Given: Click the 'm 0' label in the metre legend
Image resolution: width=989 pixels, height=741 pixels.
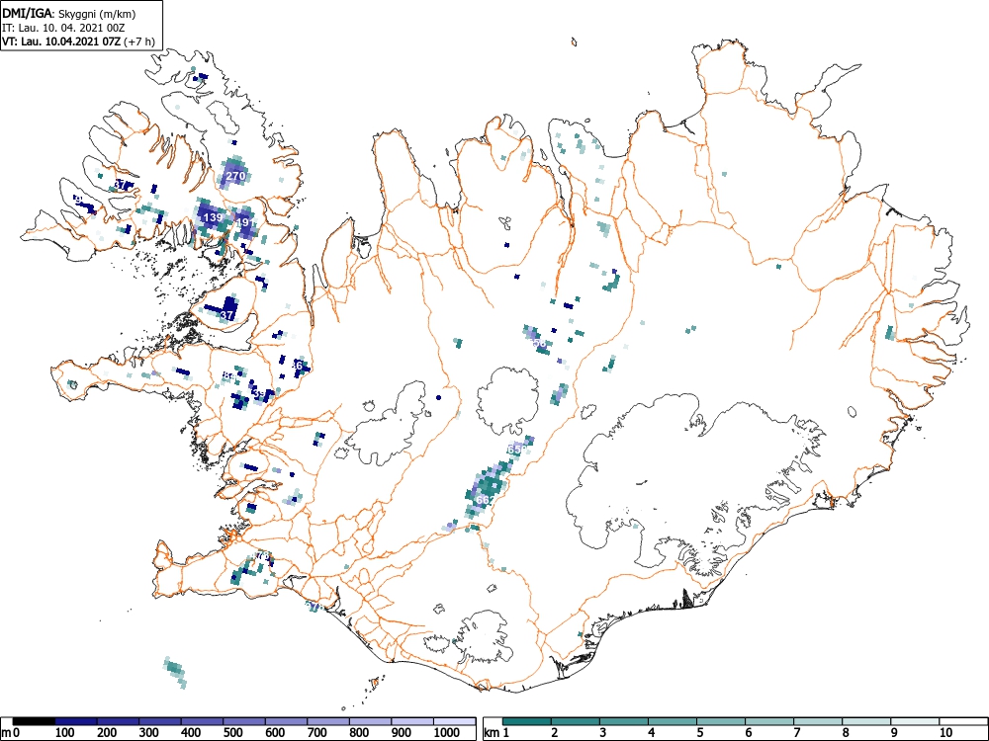Looking at the screenshot, I should 11,733.
